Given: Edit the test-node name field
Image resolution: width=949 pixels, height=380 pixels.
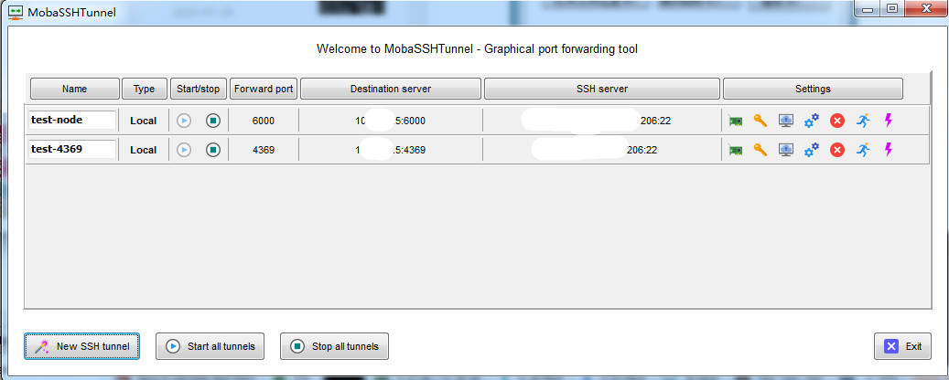Looking at the screenshot, I should pyautogui.click(x=72, y=121).
